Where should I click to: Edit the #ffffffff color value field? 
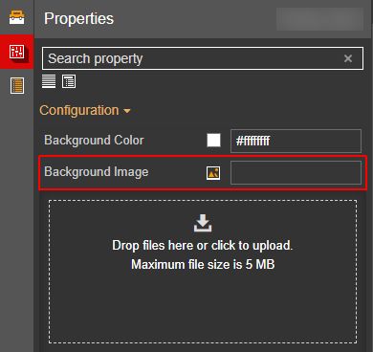click(x=296, y=141)
